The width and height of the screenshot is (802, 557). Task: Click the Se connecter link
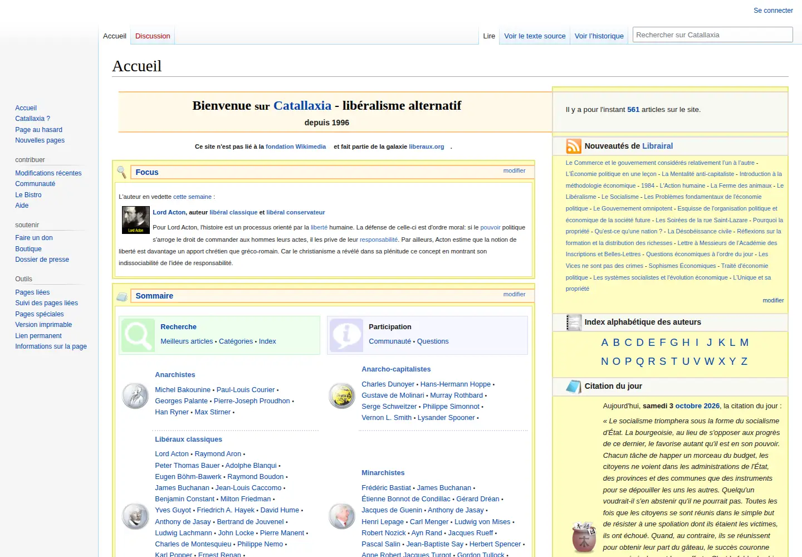point(773,11)
